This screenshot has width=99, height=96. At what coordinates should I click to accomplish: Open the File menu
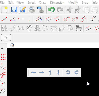point(2,3)
